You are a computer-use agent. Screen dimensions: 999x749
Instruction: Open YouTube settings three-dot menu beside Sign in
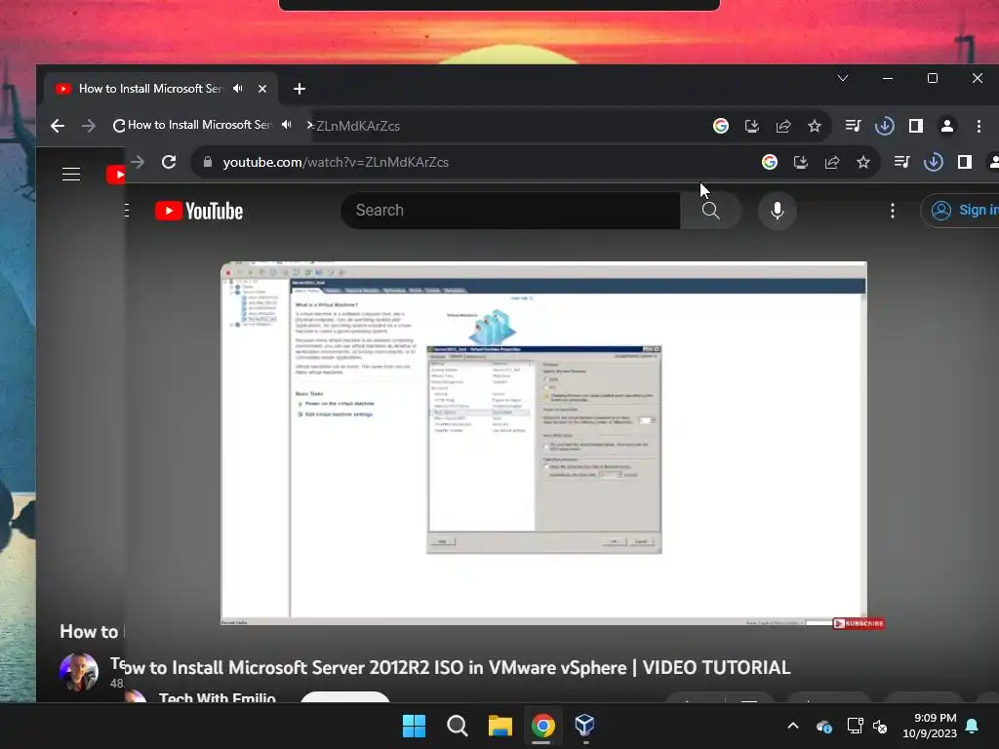pyautogui.click(x=892, y=211)
